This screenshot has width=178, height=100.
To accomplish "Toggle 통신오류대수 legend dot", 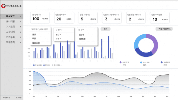I will point(53,65).
